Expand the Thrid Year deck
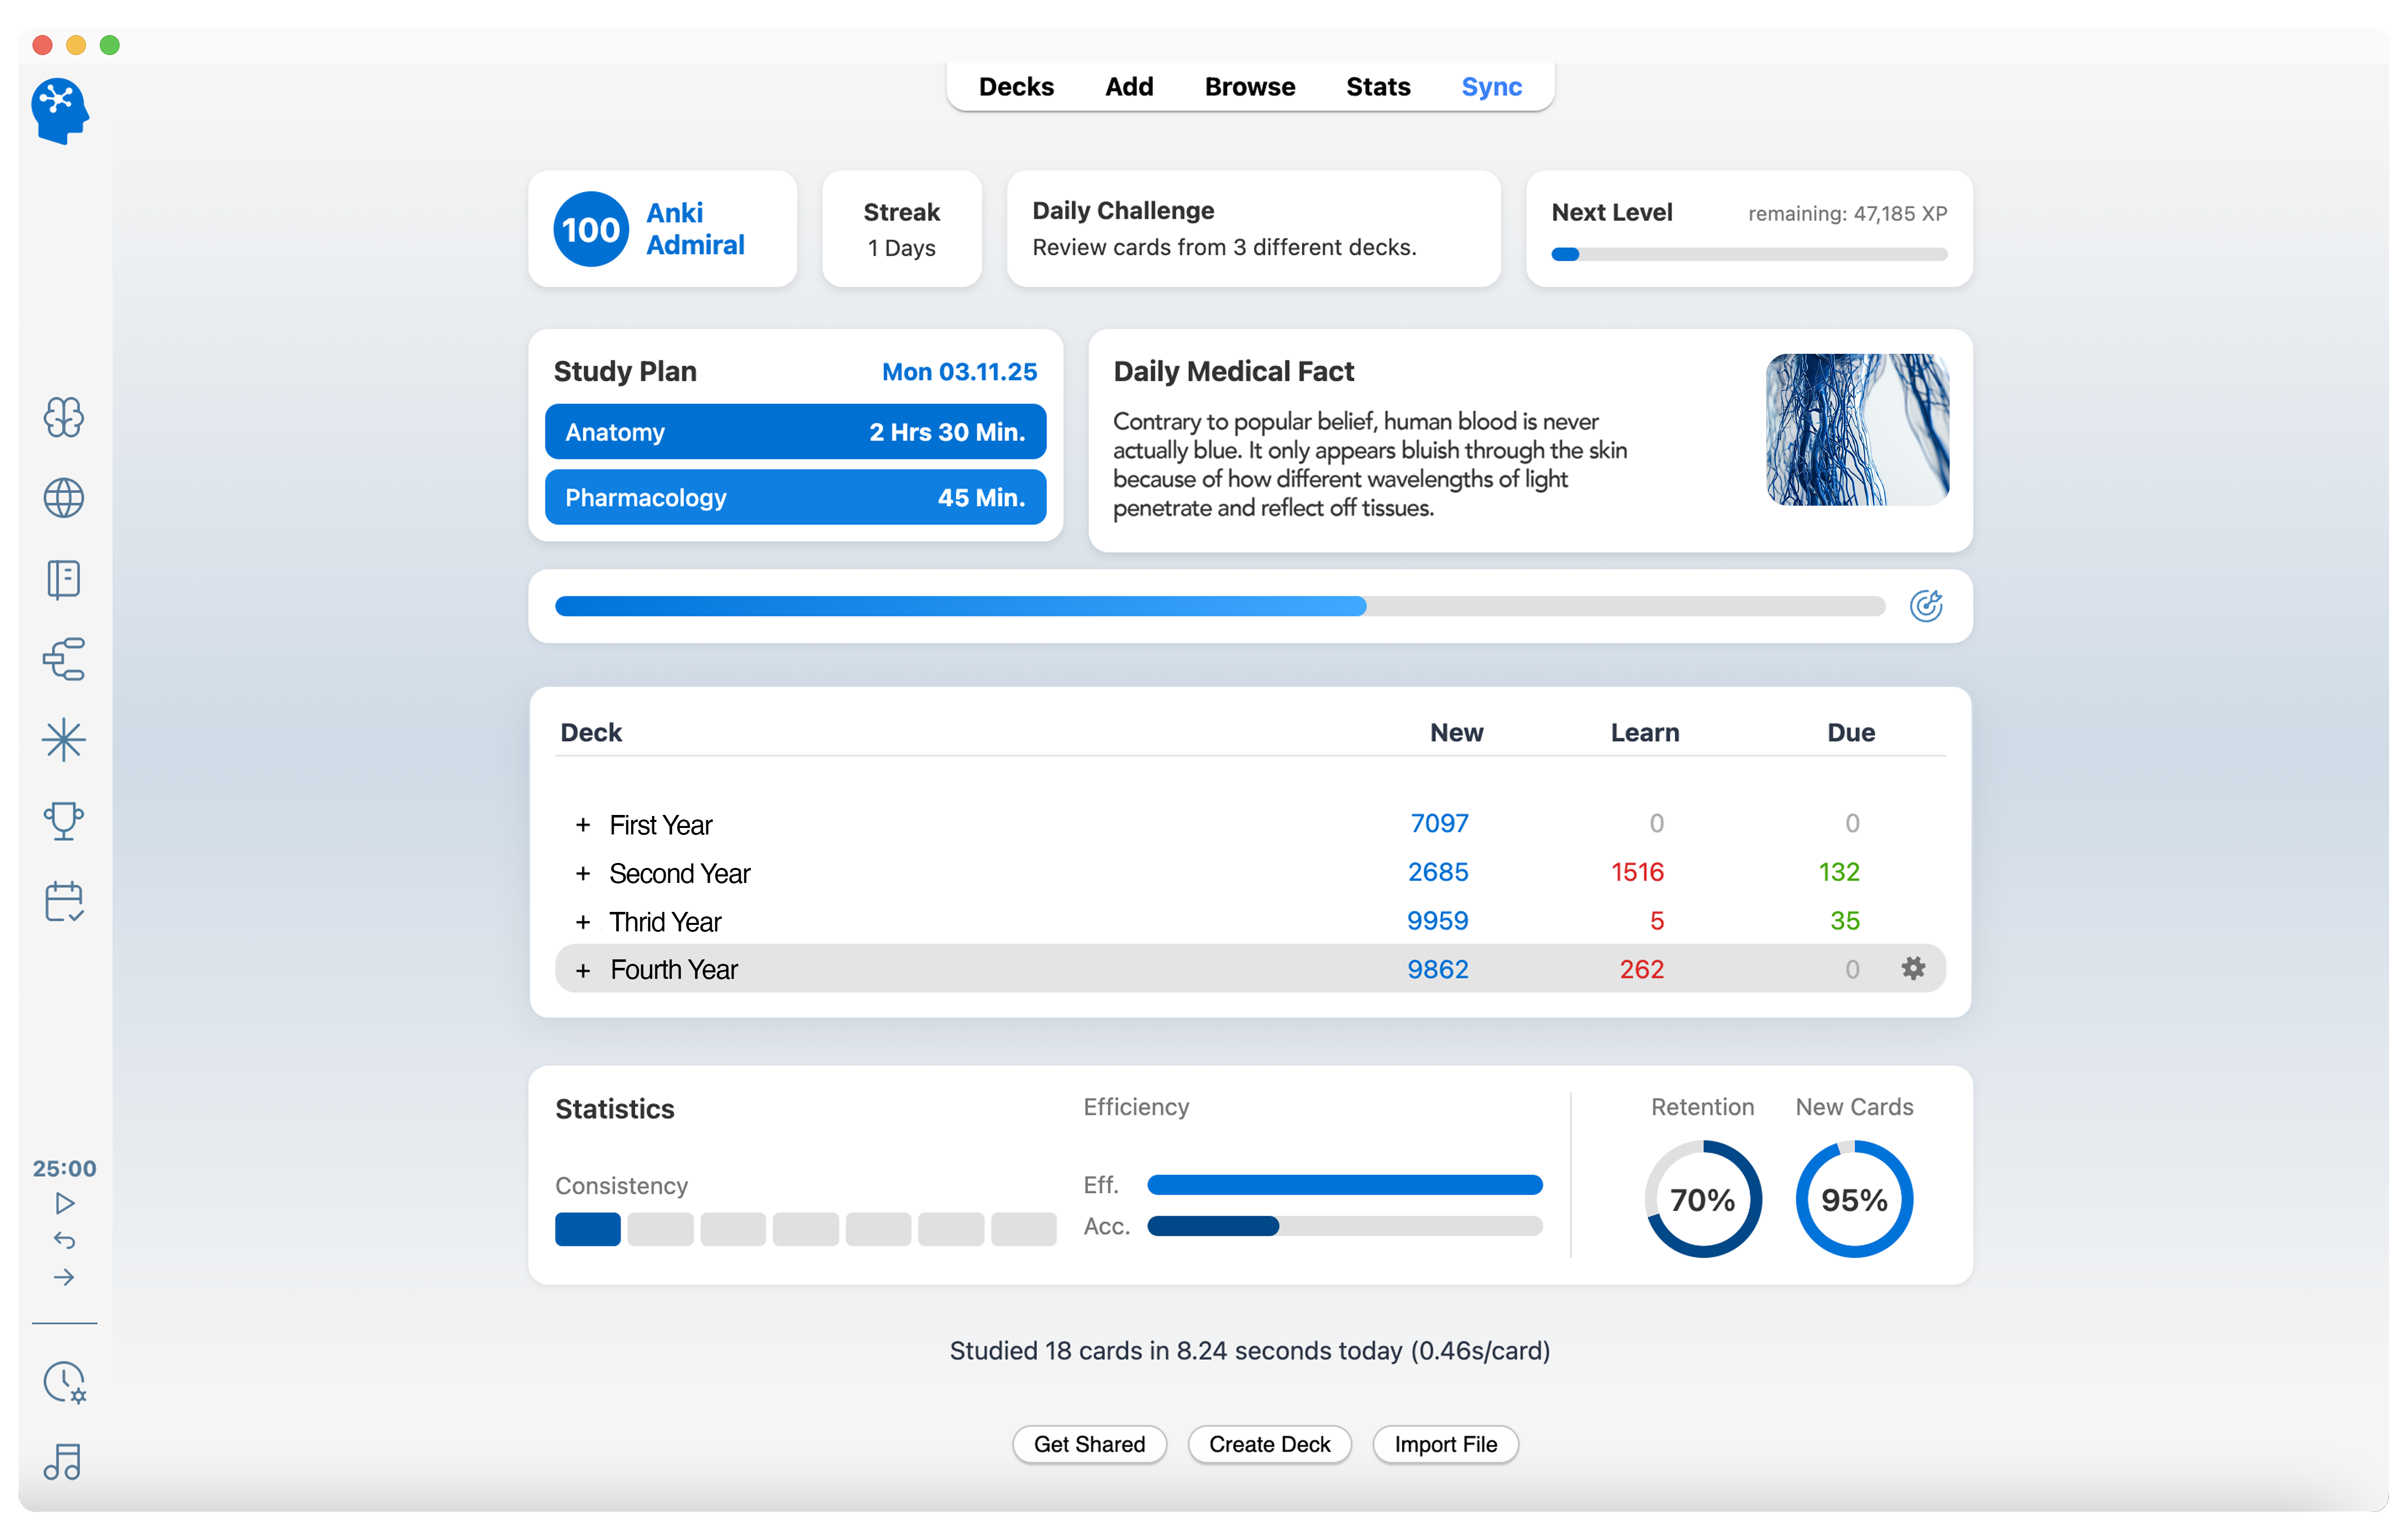 click(x=583, y=922)
